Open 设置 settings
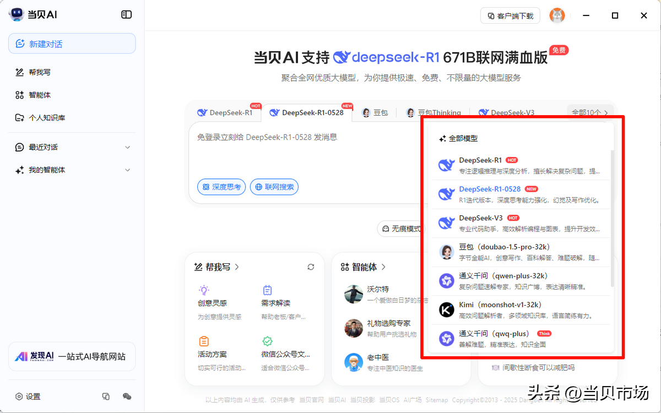 (28, 396)
